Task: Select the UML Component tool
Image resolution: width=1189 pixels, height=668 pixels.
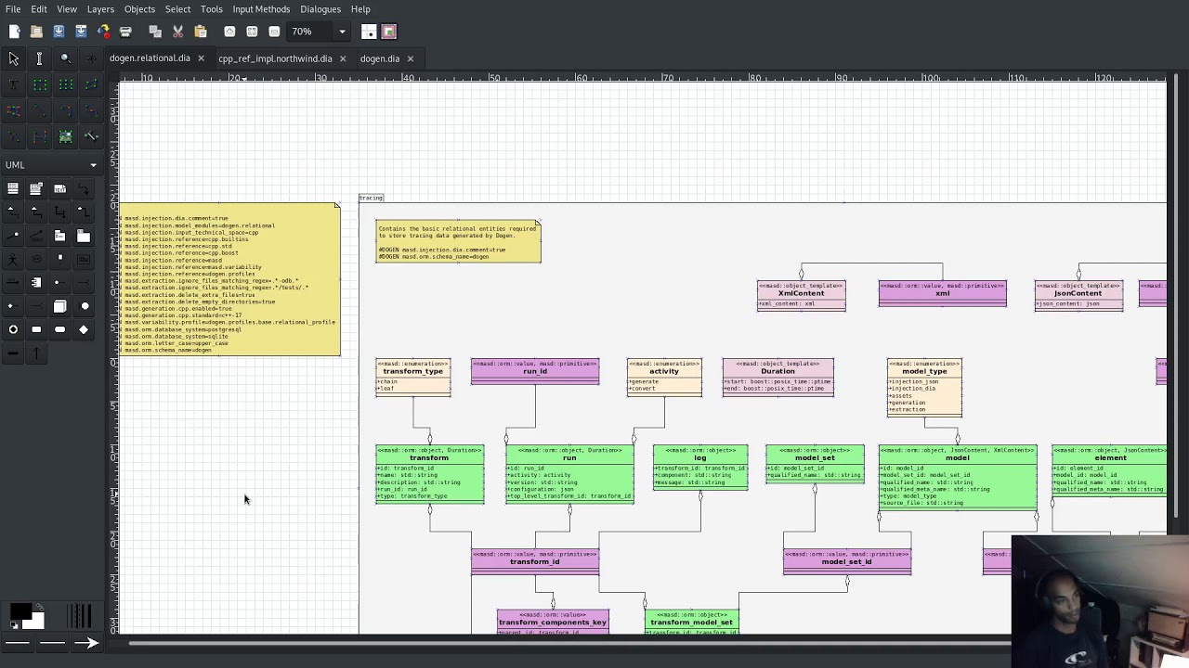Action: tap(36, 282)
